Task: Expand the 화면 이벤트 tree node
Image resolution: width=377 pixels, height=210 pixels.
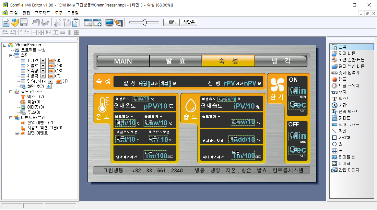Action: click(x=17, y=133)
